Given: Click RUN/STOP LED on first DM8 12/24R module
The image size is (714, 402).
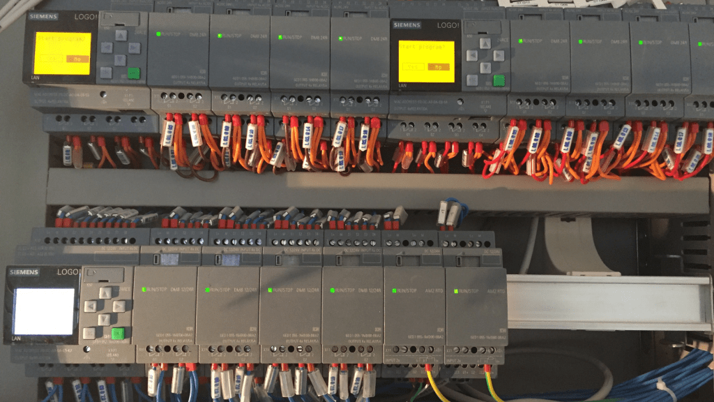Looking at the screenshot, I should pos(144,288).
